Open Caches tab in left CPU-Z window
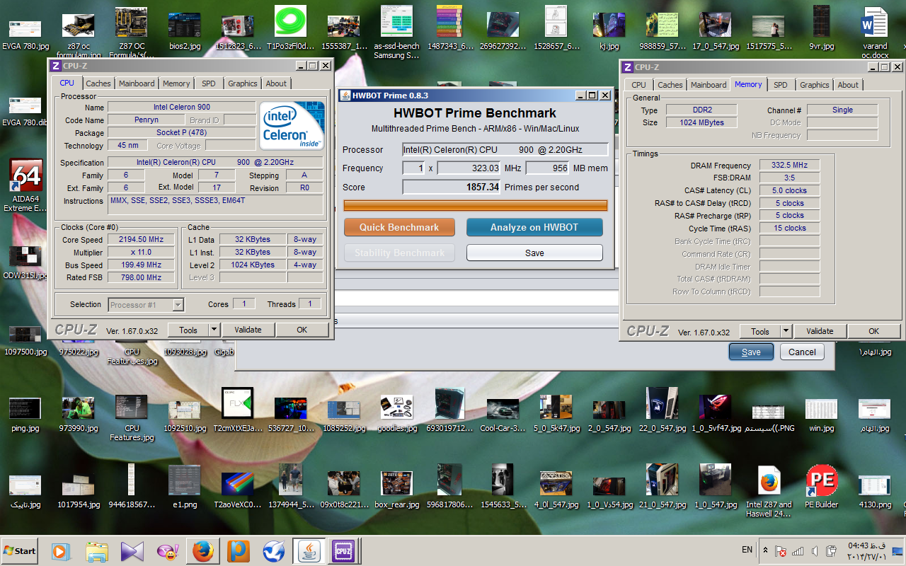 click(x=98, y=83)
